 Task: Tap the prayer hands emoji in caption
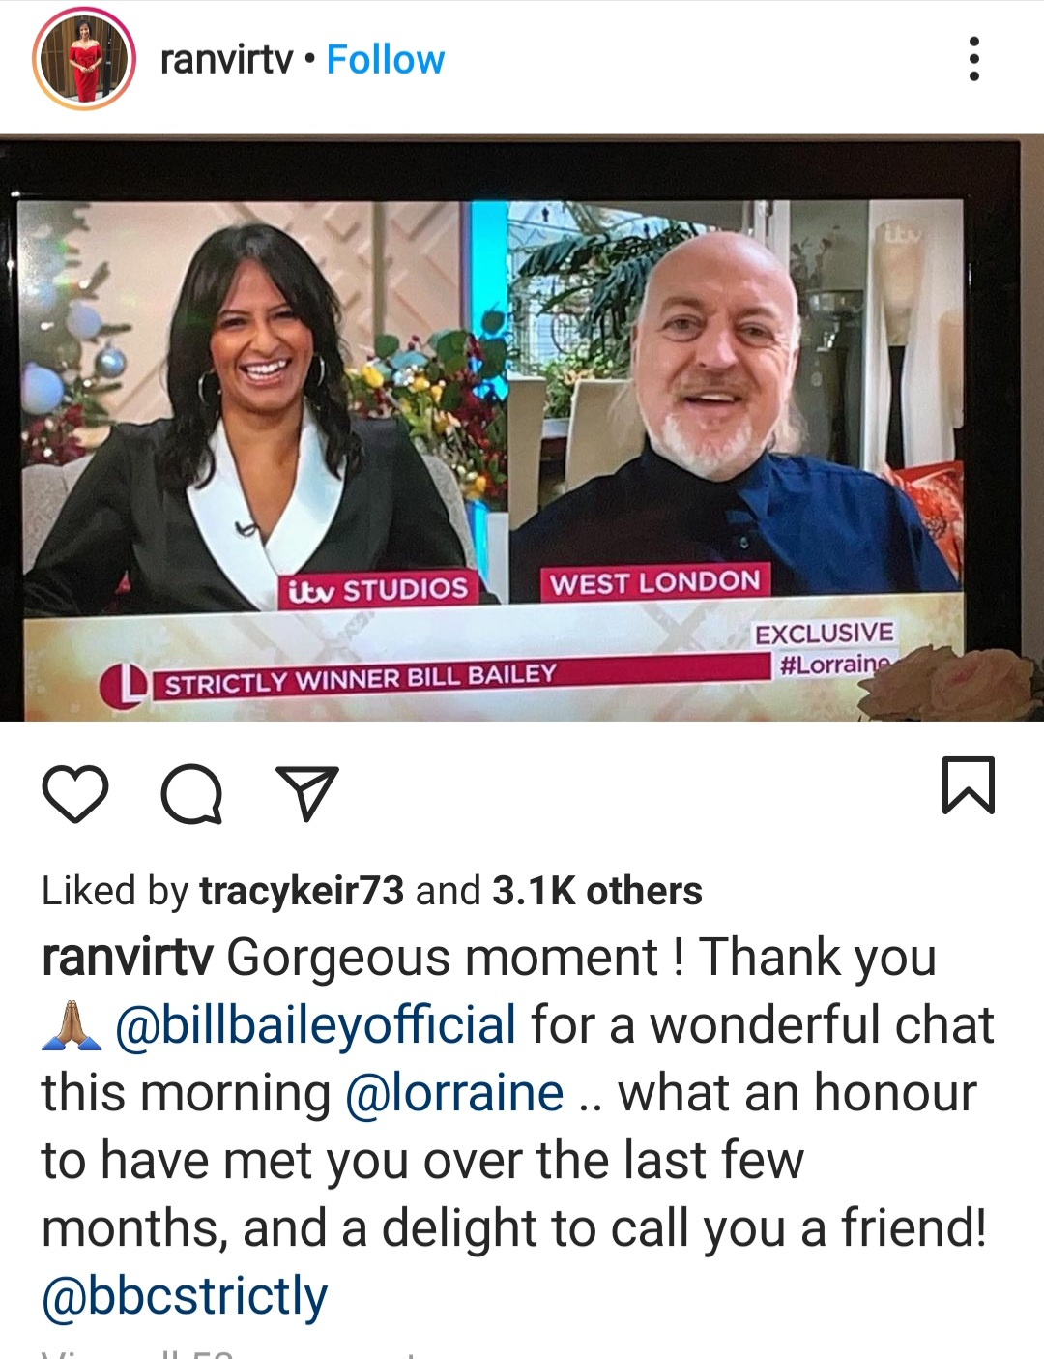(x=73, y=1026)
